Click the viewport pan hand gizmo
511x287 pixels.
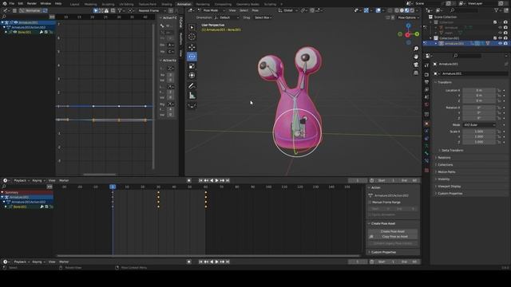(x=416, y=57)
